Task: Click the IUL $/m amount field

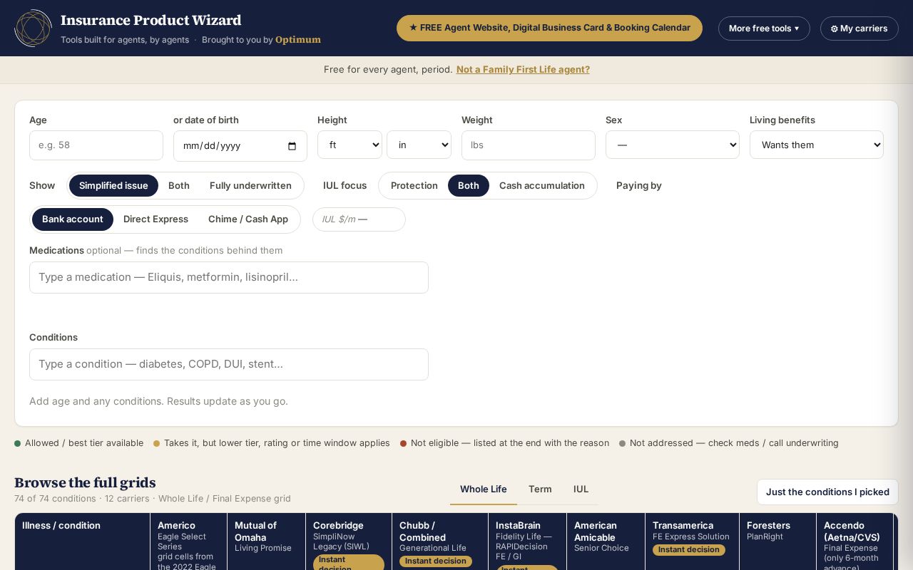Action: [x=359, y=219]
